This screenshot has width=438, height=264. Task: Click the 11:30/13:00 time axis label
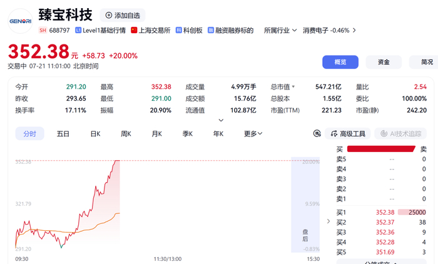pos(168,259)
